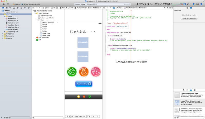
Task: Open the Find navigator magnifier icon
Action: click(10, 8)
